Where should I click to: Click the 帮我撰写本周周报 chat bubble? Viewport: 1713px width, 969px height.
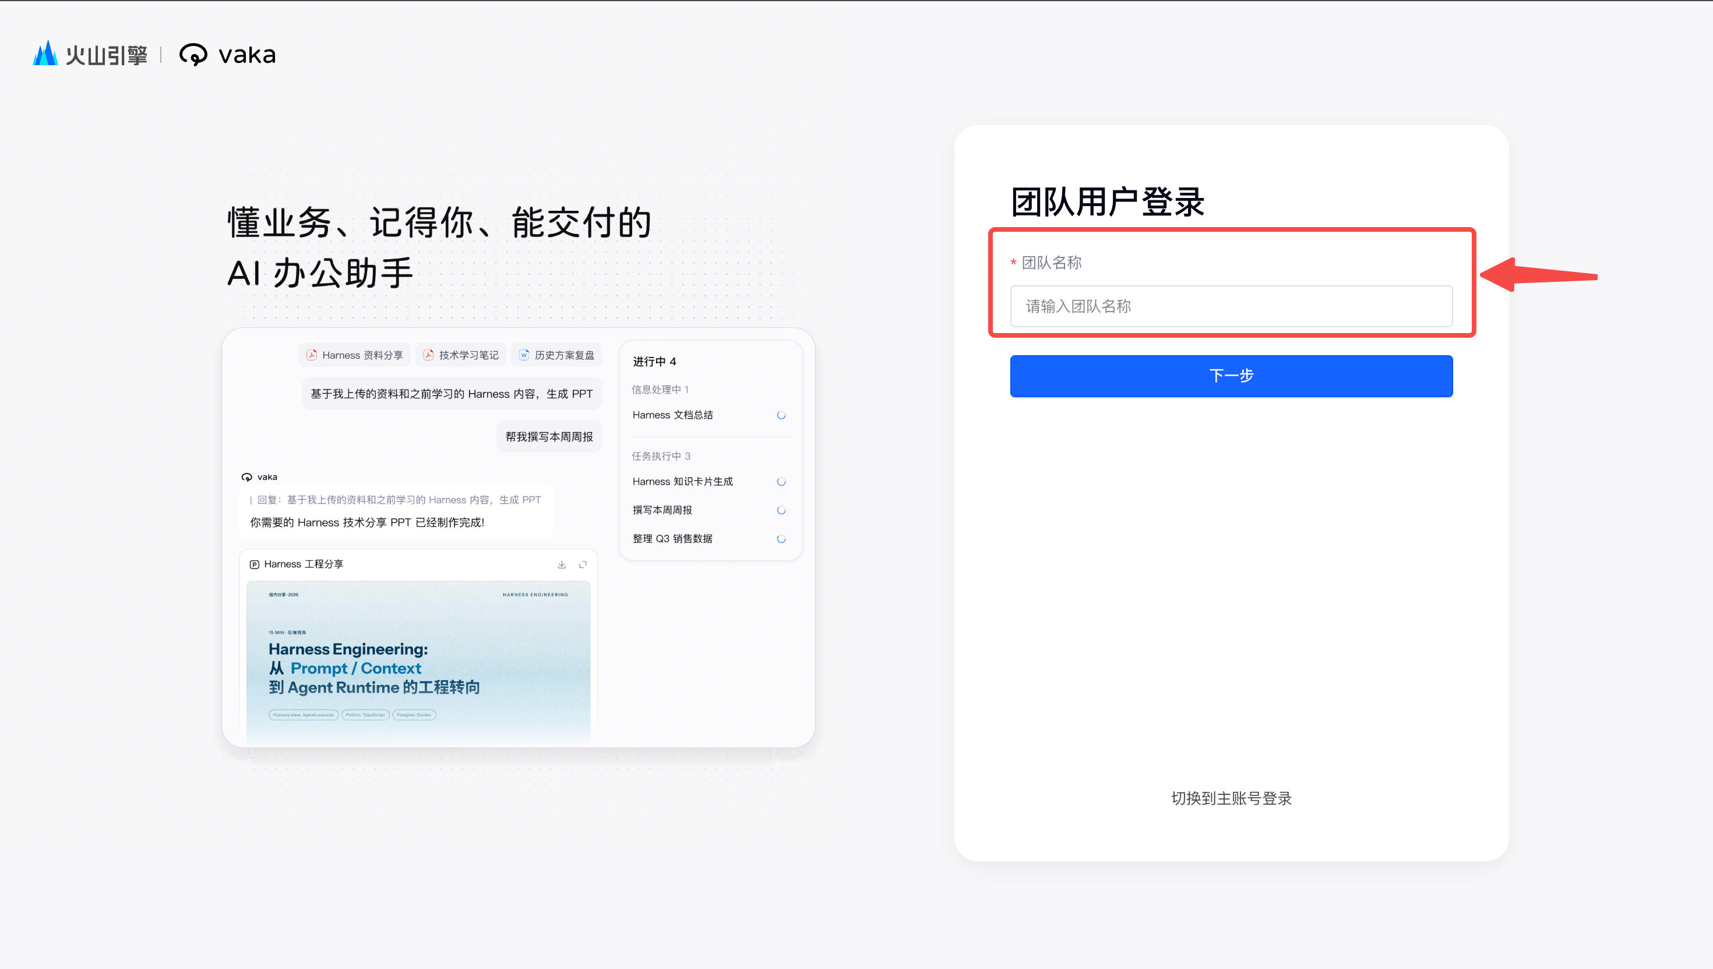(x=549, y=437)
